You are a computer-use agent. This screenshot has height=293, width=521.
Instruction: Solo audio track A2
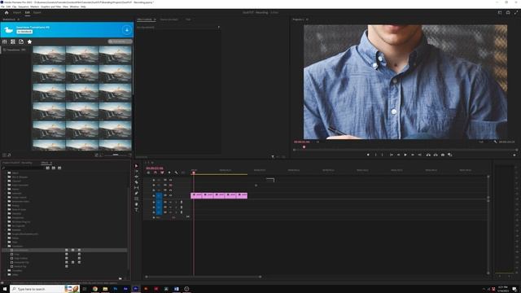[x=176, y=207]
